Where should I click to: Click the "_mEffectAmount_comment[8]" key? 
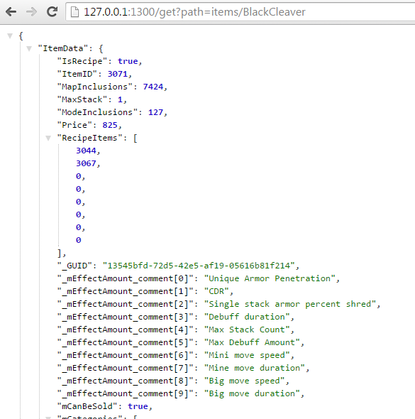[x=125, y=381]
